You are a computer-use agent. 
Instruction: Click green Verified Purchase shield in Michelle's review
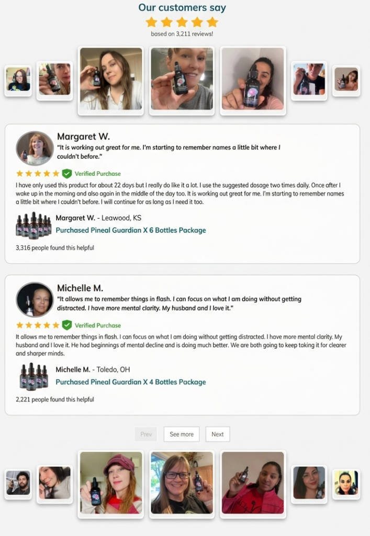(x=67, y=325)
